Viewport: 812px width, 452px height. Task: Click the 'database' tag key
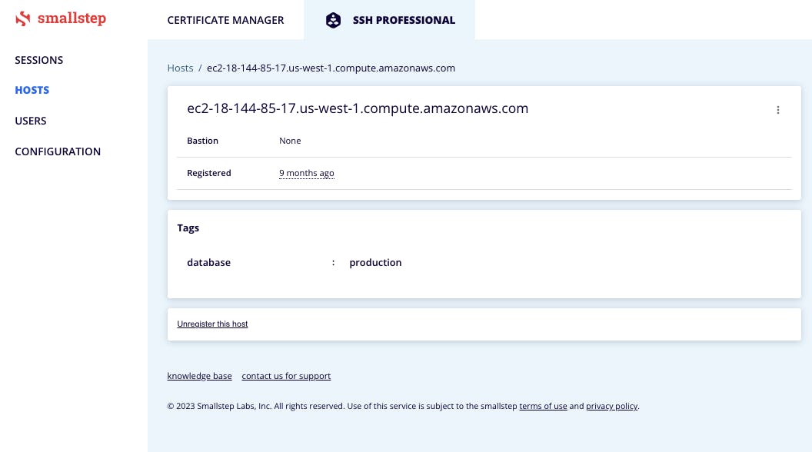pos(208,262)
